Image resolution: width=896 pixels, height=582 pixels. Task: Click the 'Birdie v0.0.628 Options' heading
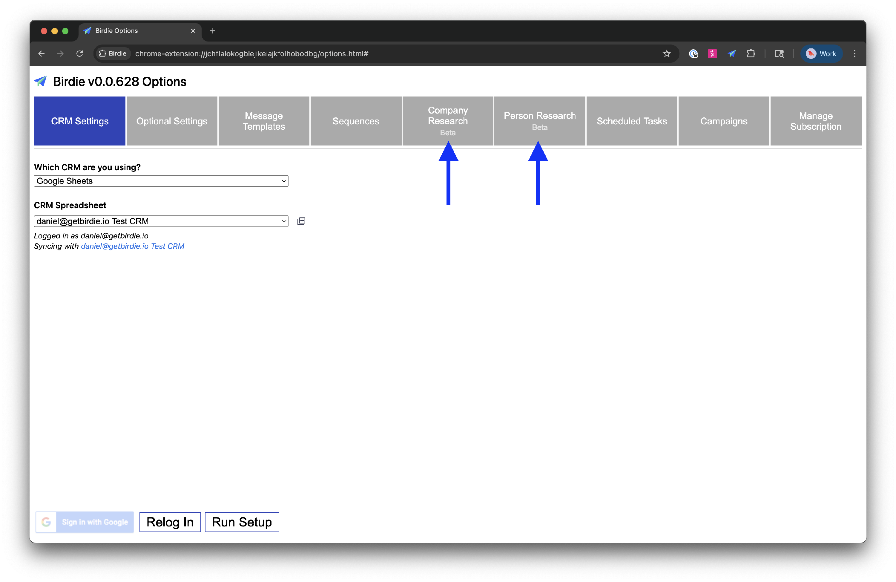119,82
